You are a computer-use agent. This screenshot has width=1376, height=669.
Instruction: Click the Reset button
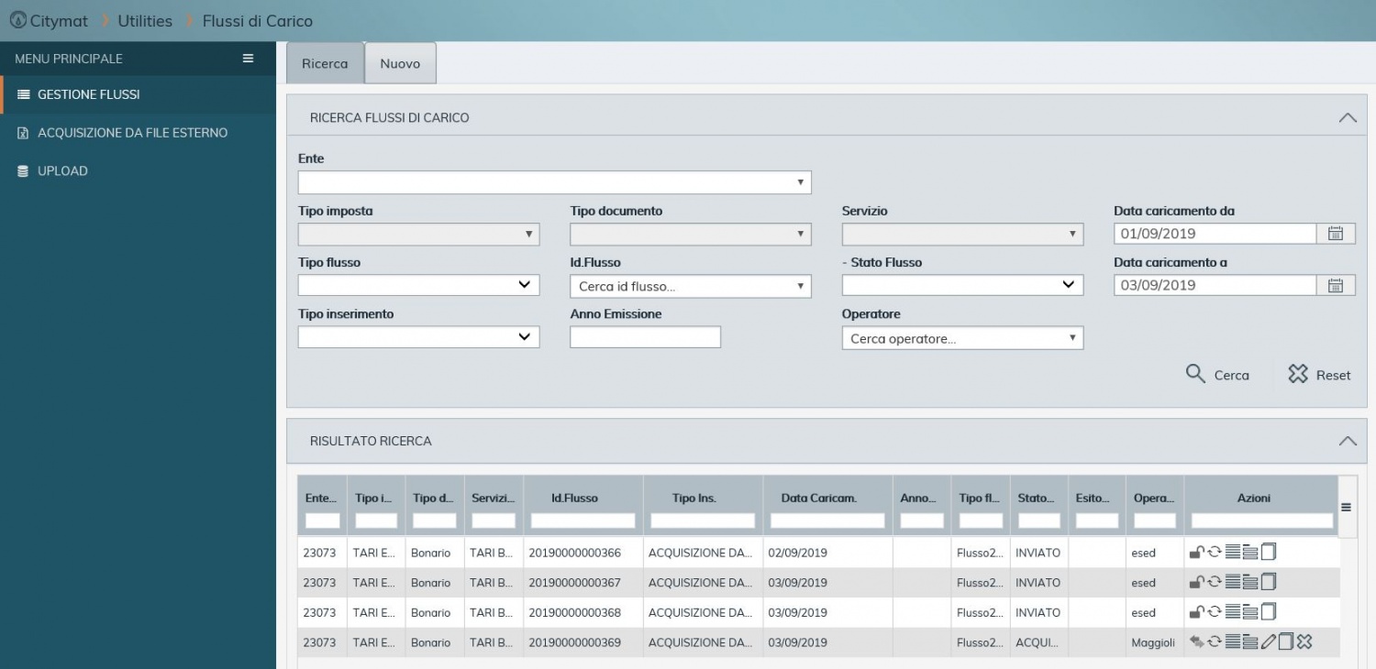pos(1319,374)
